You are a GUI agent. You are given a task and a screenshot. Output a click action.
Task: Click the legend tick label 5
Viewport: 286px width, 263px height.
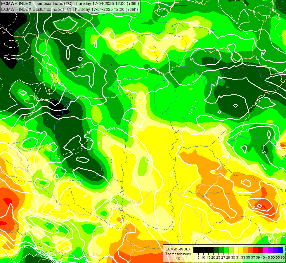tap(198, 257)
